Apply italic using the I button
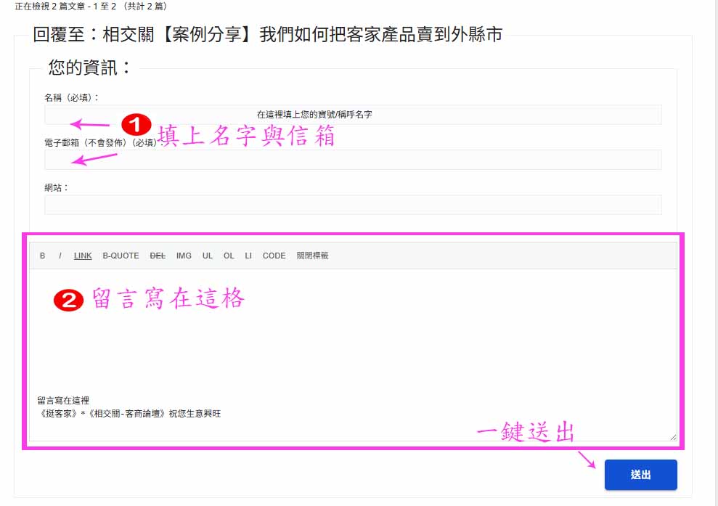This screenshot has width=718, height=506. click(x=60, y=256)
